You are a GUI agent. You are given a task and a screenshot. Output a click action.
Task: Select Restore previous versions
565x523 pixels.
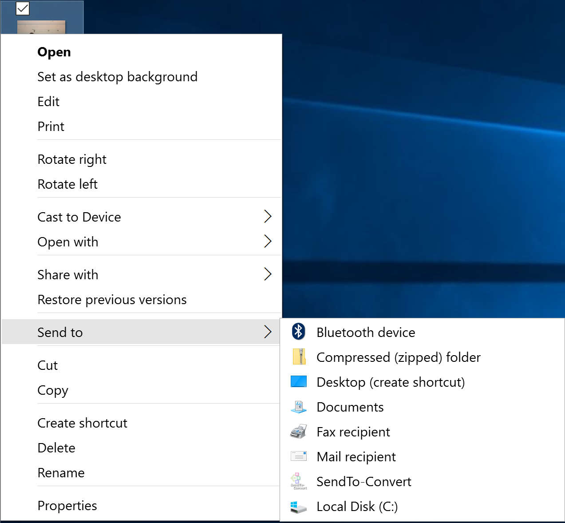pyautogui.click(x=112, y=300)
